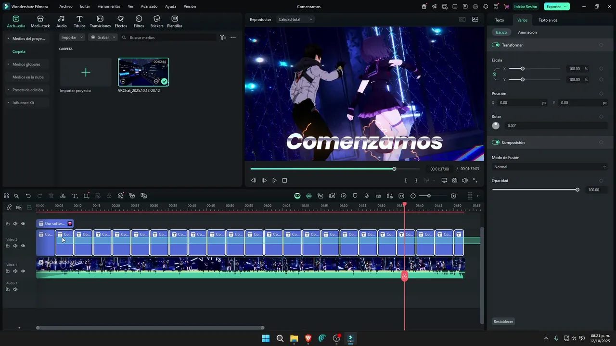The image size is (616, 346).
Task: Open the Grabar dropdown
Action: (103, 37)
